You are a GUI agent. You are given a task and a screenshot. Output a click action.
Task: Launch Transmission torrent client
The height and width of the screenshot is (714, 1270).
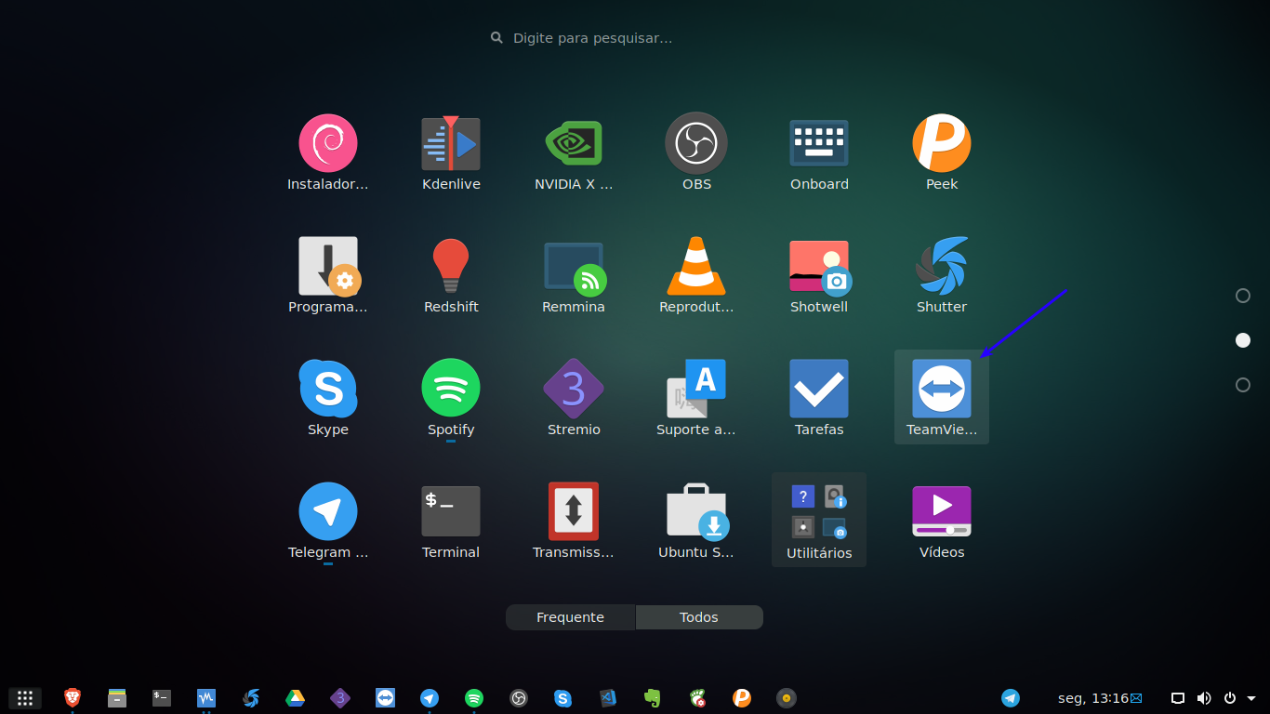574,522
